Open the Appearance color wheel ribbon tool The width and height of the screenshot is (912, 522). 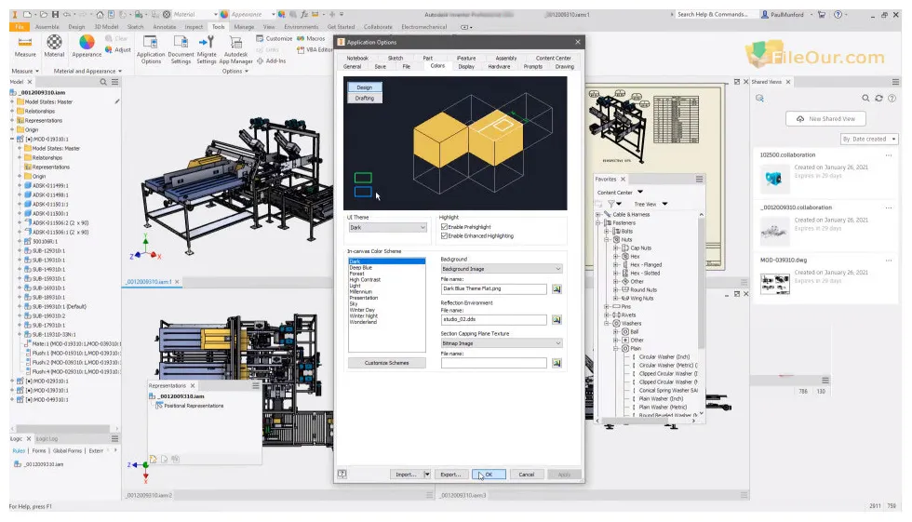pos(87,42)
